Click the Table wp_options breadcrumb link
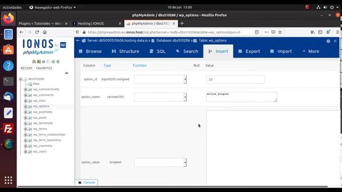342x192 pixels. (213, 41)
